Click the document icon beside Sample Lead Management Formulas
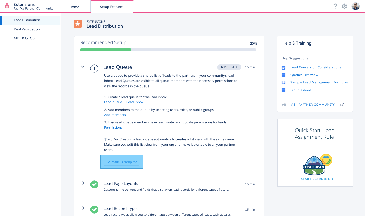This screenshot has height=216, width=365. pyautogui.click(x=284, y=83)
